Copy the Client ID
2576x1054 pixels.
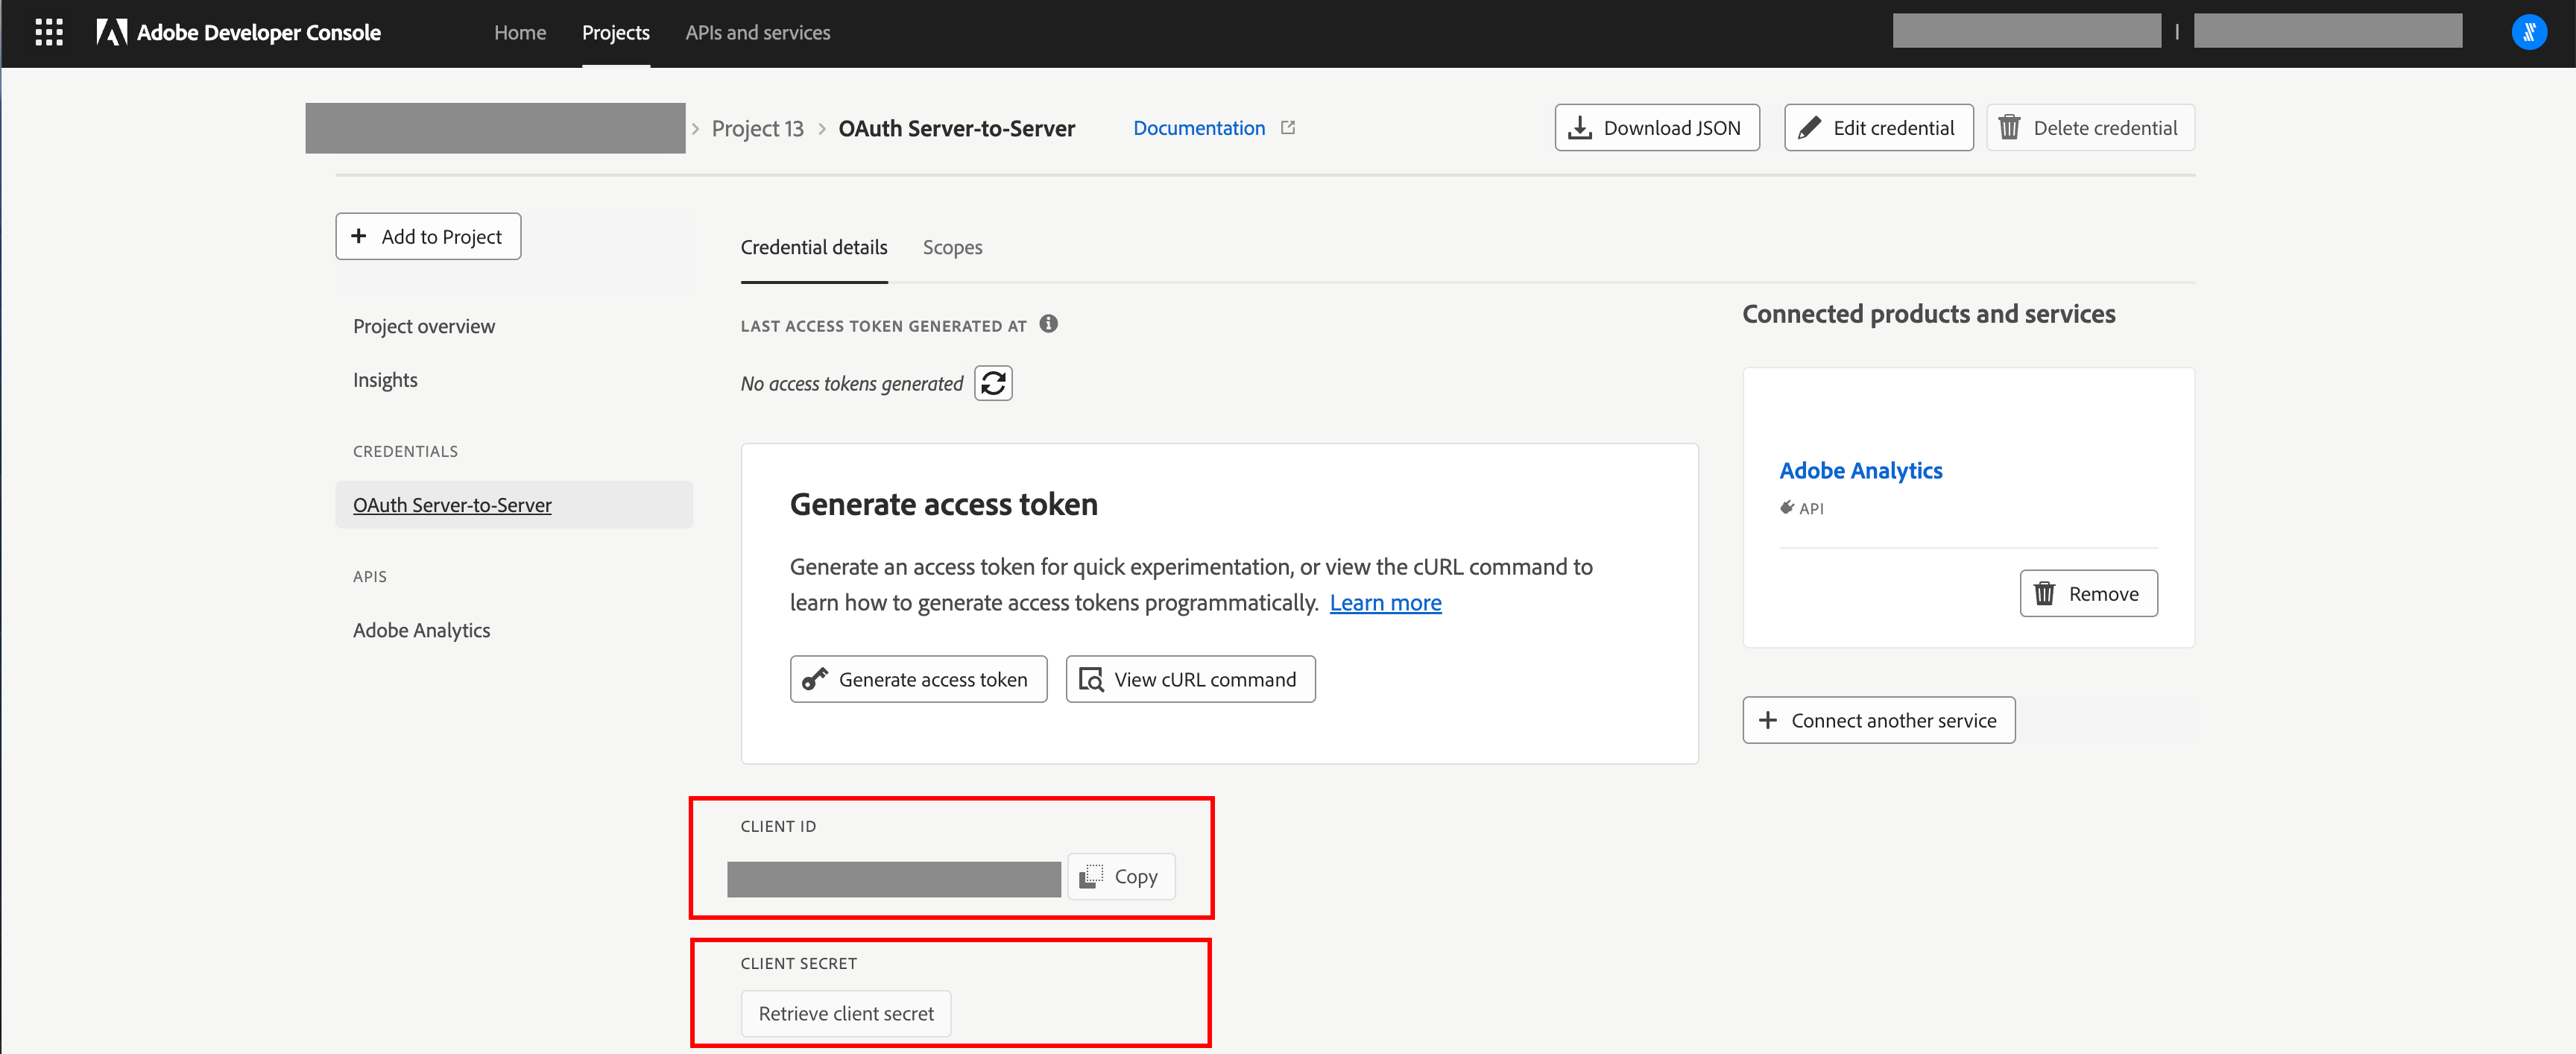pos(1120,877)
